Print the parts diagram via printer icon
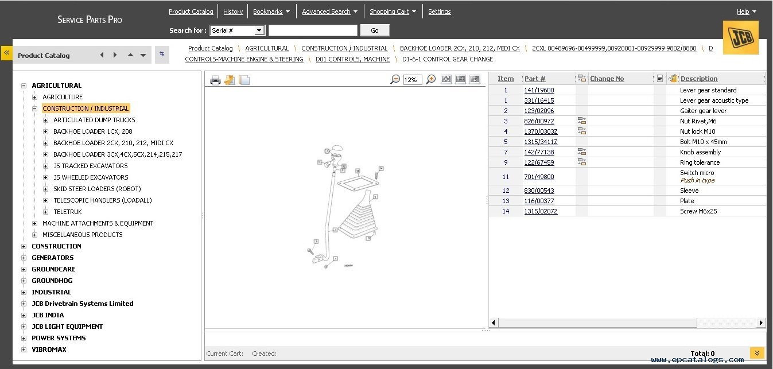The width and height of the screenshot is (773, 369). [x=215, y=80]
